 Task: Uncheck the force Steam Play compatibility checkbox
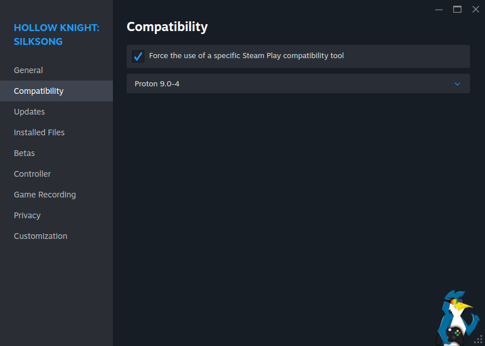click(138, 56)
